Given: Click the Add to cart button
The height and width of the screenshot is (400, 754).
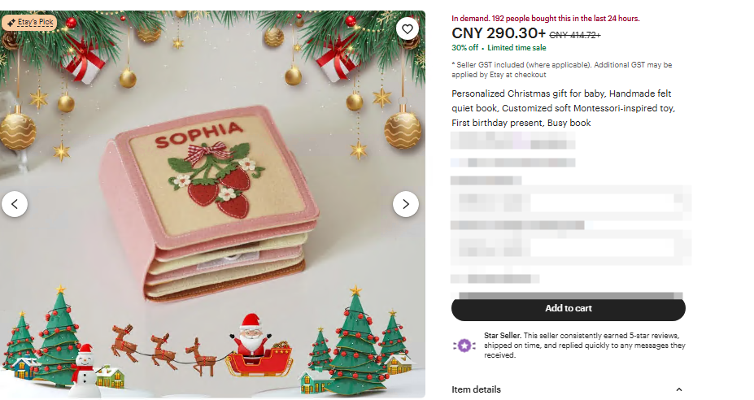Looking at the screenshot, I should point(569,309).
